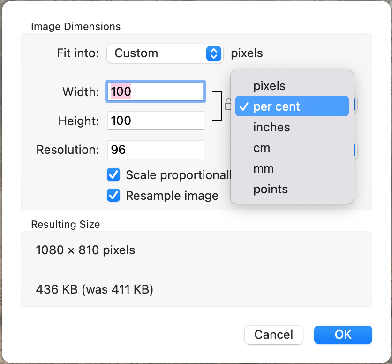Viewport: 392px width, 364px height.
Task: Open the Fit into Custom dropdown
Action: point(164,53)
